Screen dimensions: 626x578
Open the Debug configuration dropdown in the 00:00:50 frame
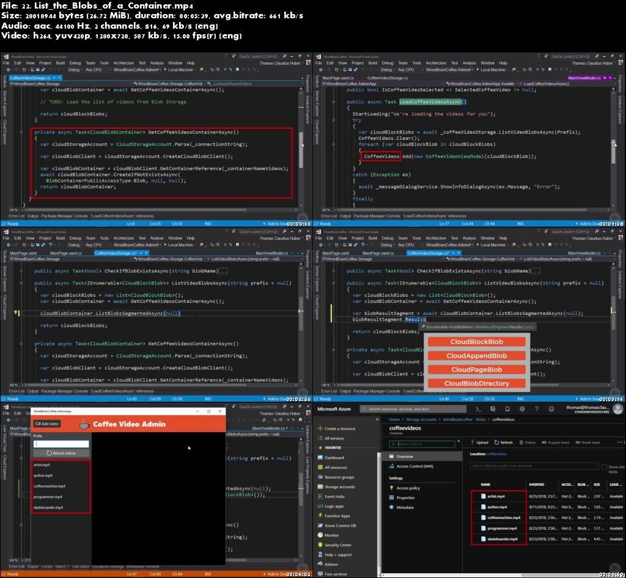(75, 70)
